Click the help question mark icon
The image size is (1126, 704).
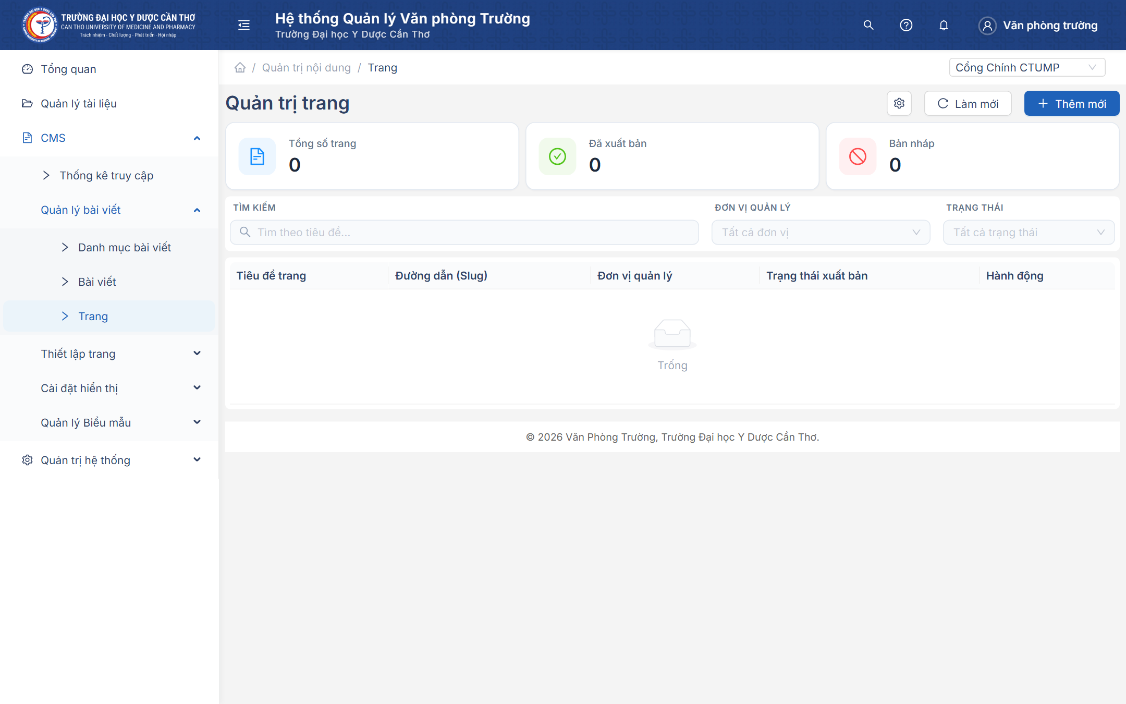pos(906,25)
